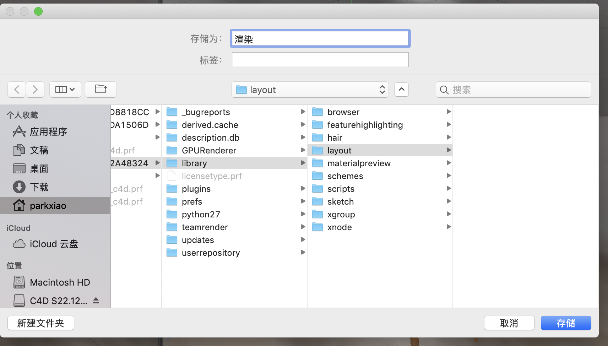Select the userrepository folder
Screen dimensions: 608x346
coord(234,253)
